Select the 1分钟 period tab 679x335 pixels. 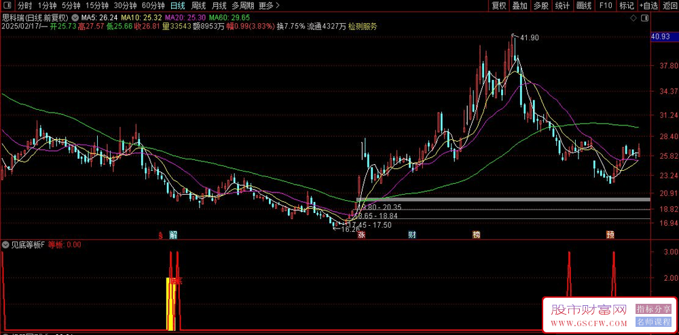coord(47,5)
